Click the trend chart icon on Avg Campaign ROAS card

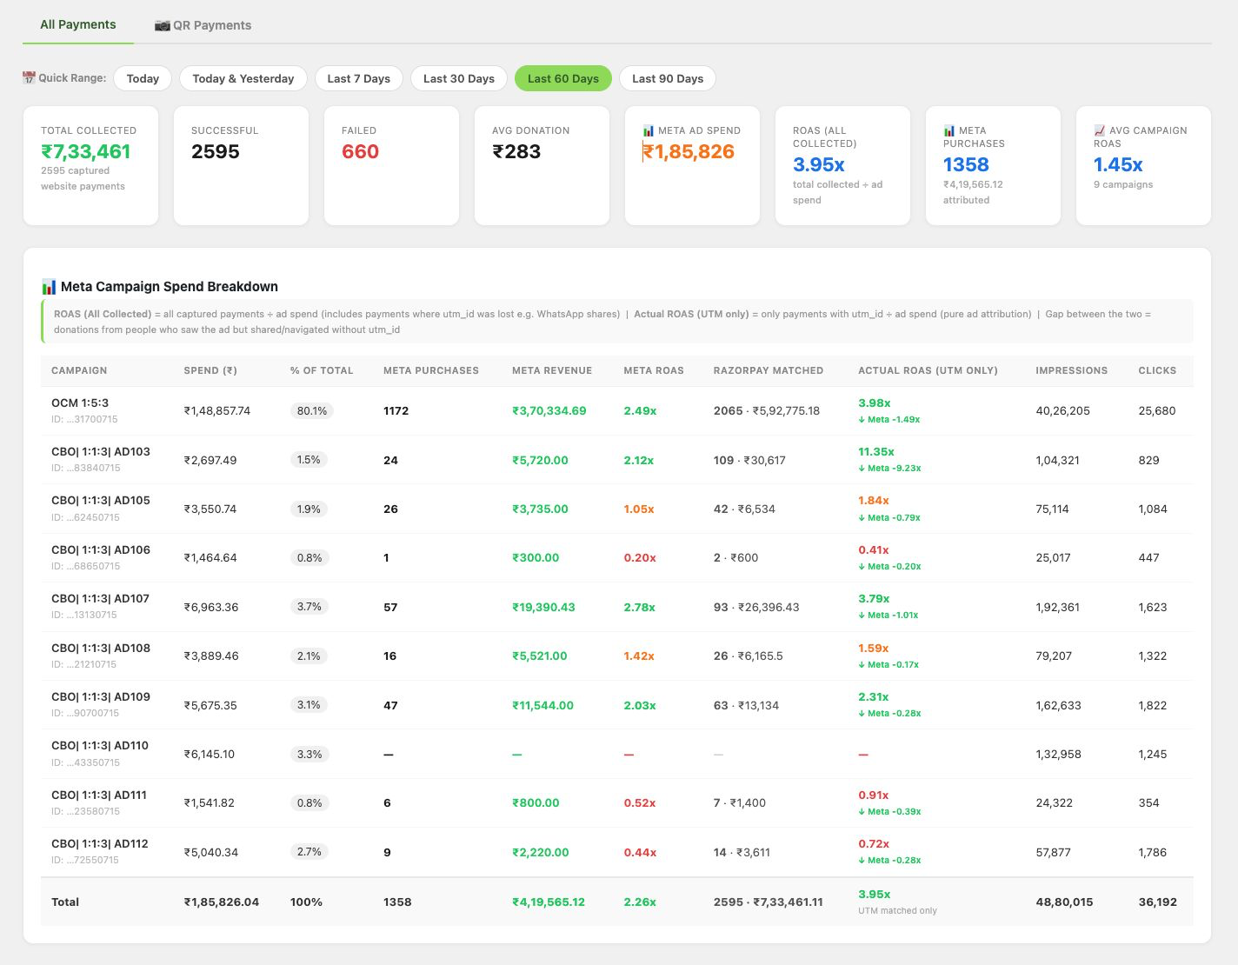1100,130
